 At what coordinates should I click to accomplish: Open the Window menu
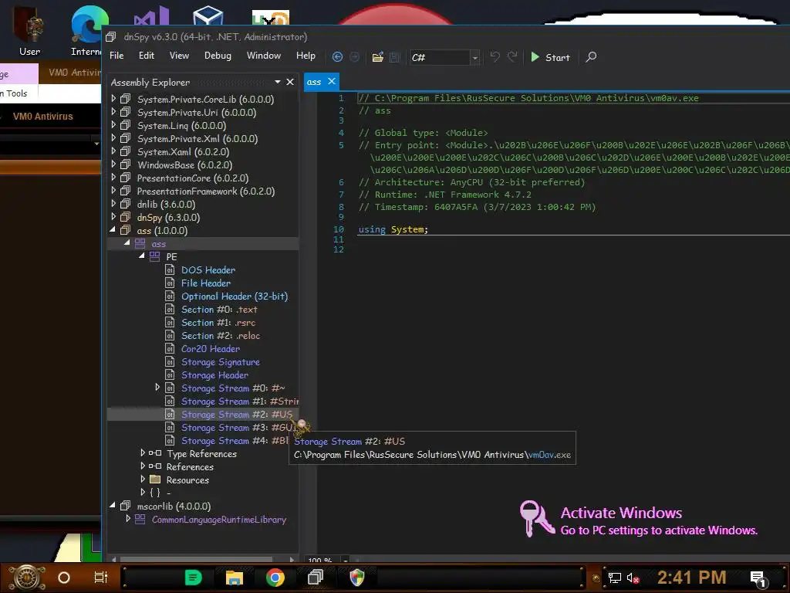pos(264,56)
